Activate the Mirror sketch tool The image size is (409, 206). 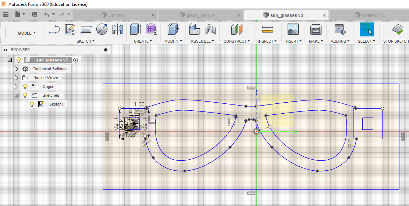click(117, 29)
